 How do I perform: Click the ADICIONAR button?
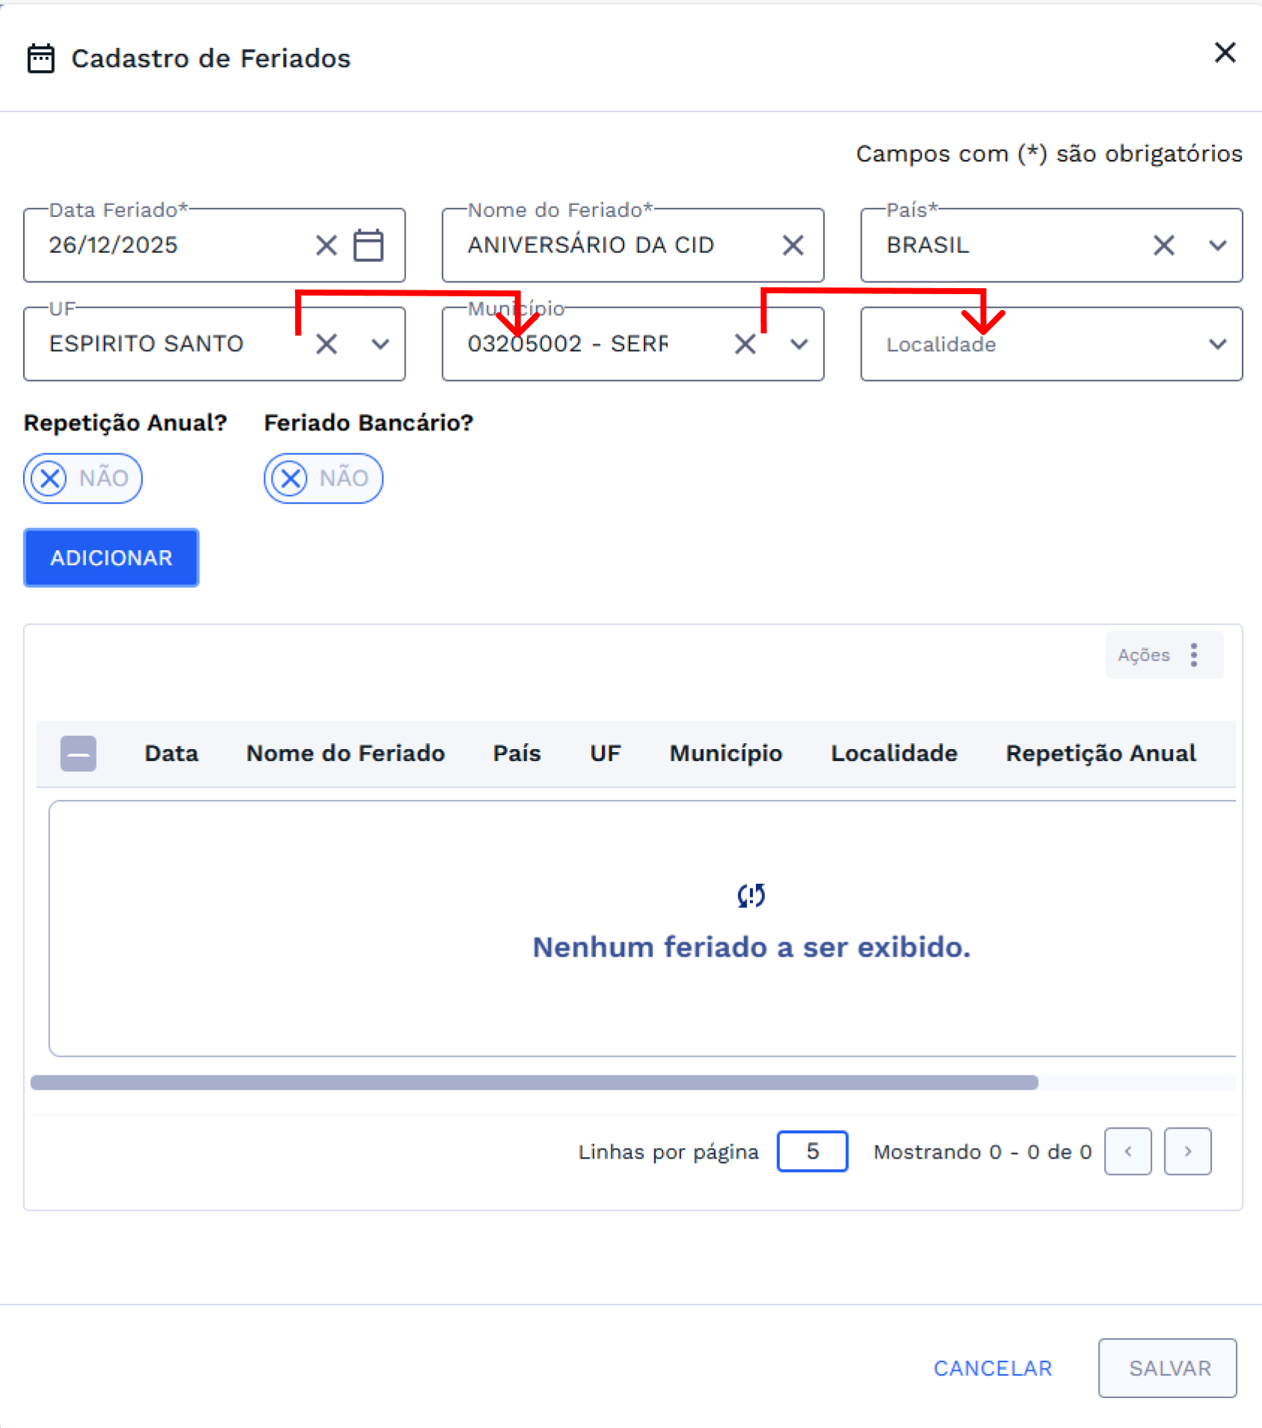pyautogui.click(x=112, y=558)
